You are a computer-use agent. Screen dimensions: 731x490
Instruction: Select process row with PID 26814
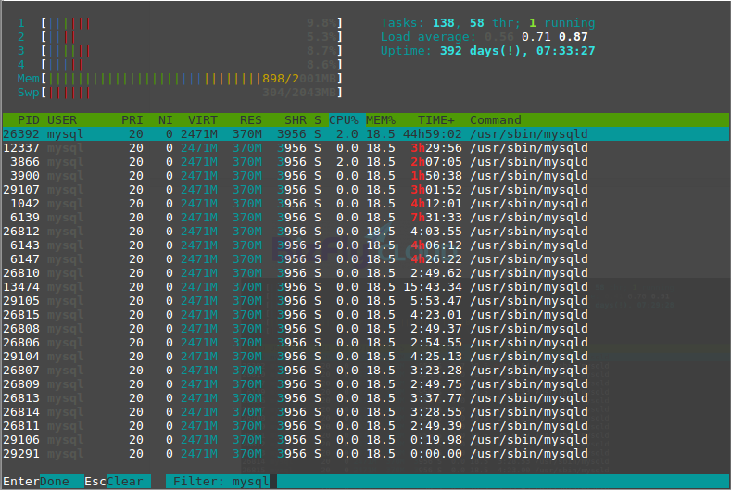(365, 412)
